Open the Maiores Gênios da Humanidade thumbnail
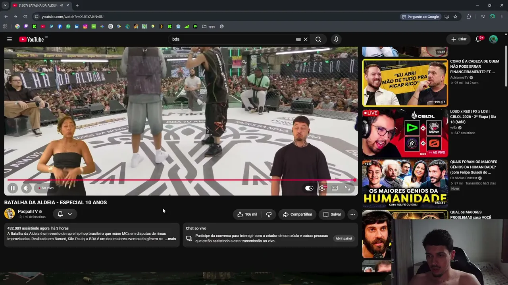 coord(405,184)
